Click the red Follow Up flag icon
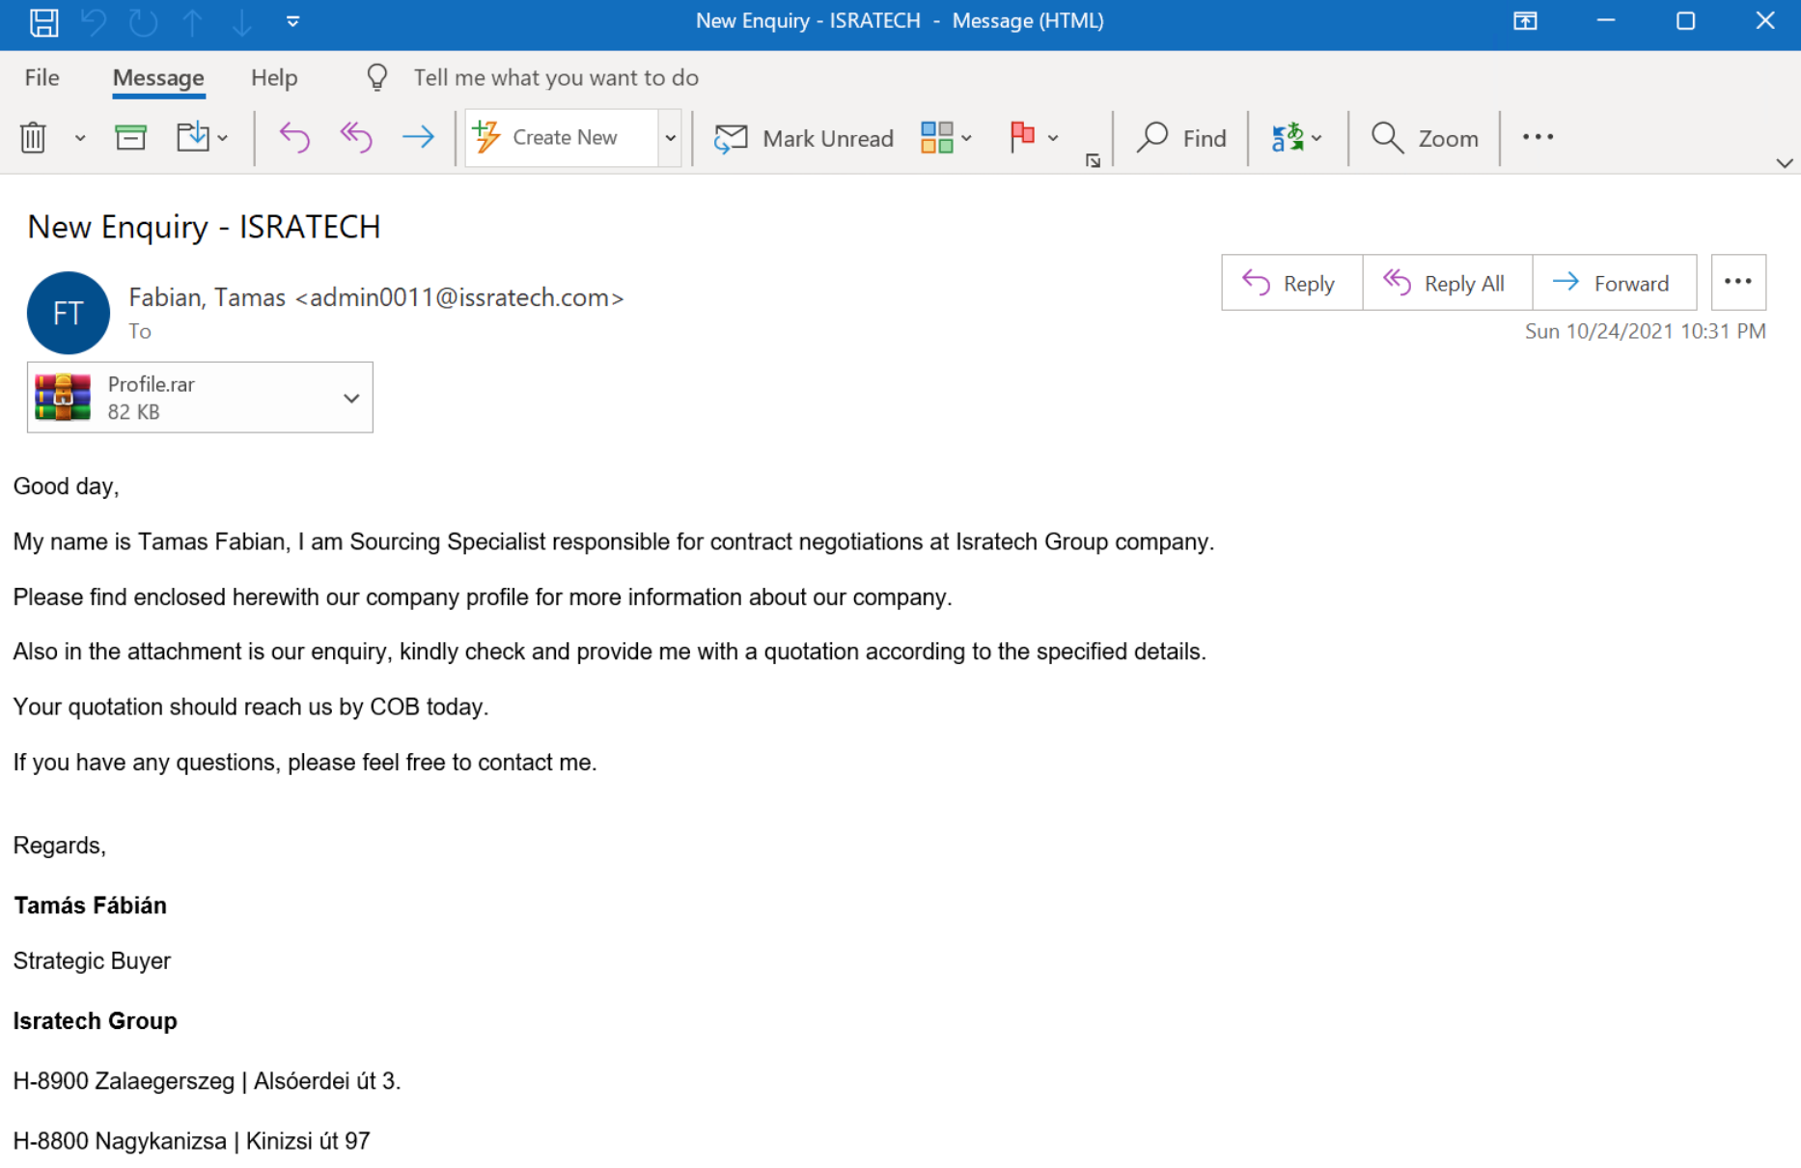This screenshot has width=1801, height=1168. (1022, 137)
